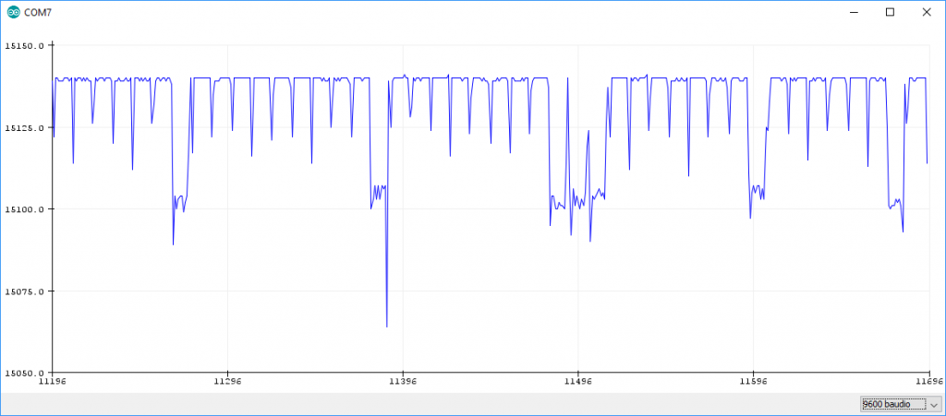Click the 11296 X-axis tick label
946x416 pixels.
coord(227,382)
